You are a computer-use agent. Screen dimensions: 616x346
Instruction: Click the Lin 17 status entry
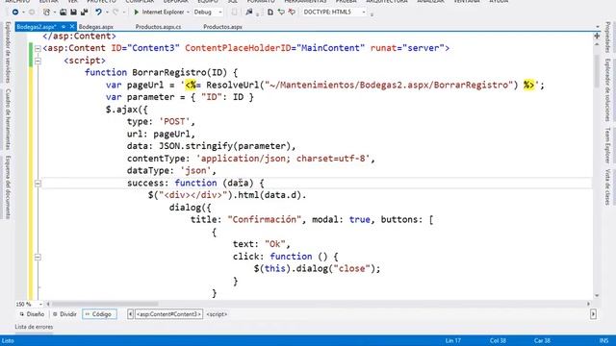(x=453, y=340)
